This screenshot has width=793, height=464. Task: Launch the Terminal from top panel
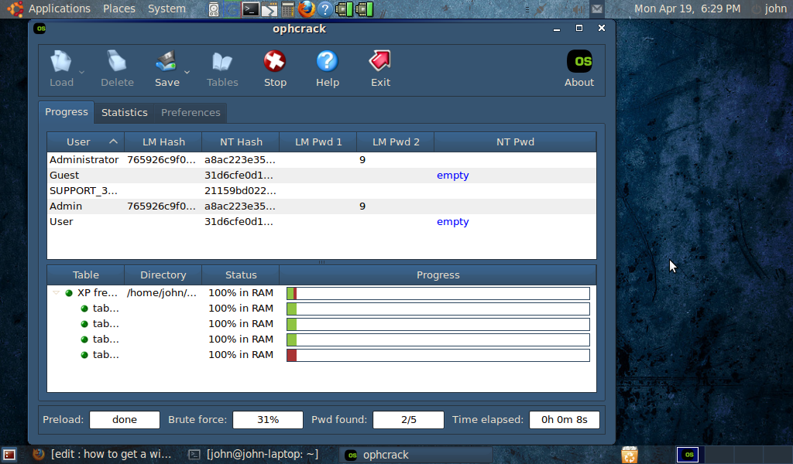(x=250, y=9)
